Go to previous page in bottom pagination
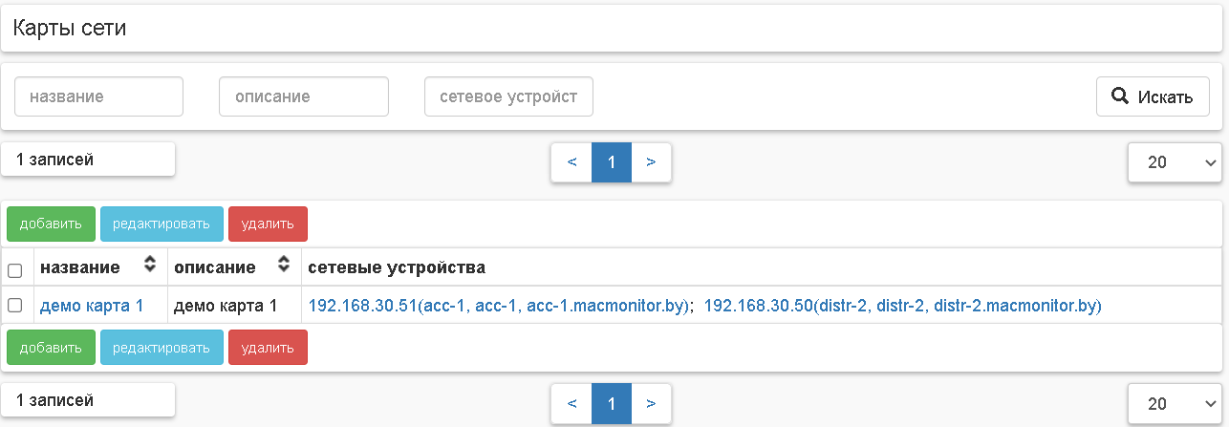Image resolution: width=1229 pixels, height=427 pixels. tap(571, 403)
